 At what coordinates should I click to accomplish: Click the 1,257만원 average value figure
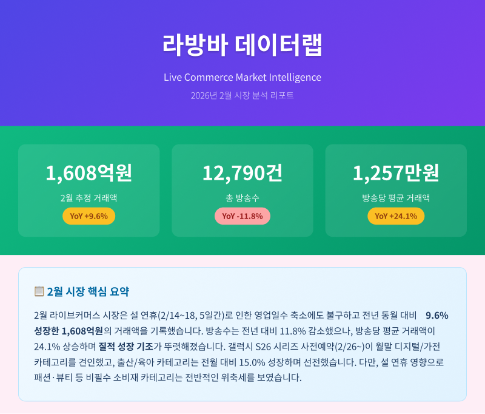tap(396, 173)
